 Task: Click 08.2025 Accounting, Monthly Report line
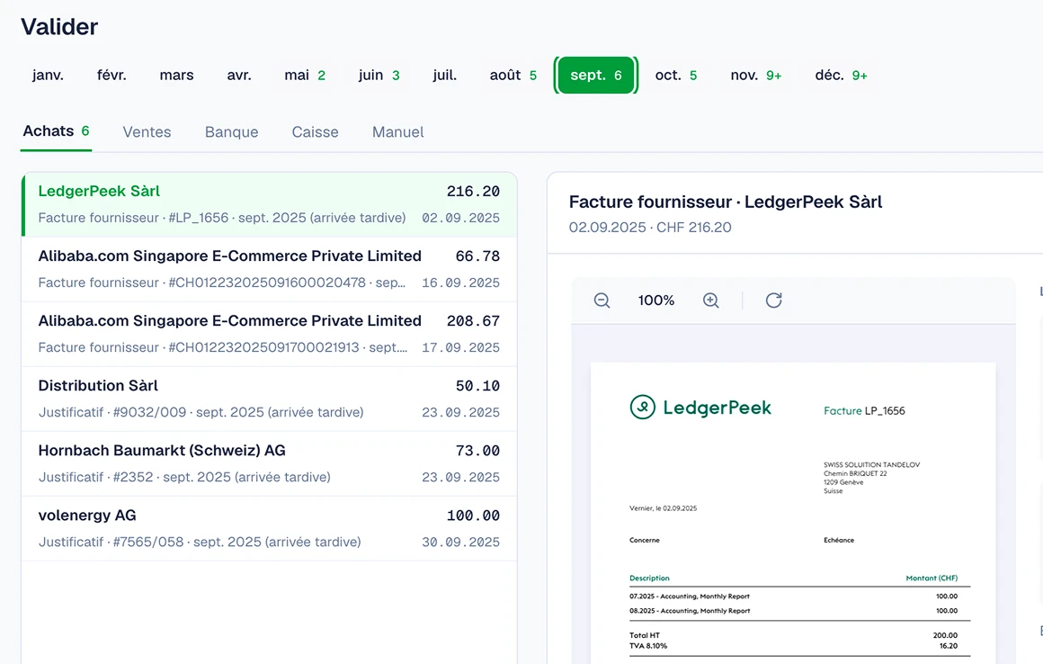pos(794,611)
